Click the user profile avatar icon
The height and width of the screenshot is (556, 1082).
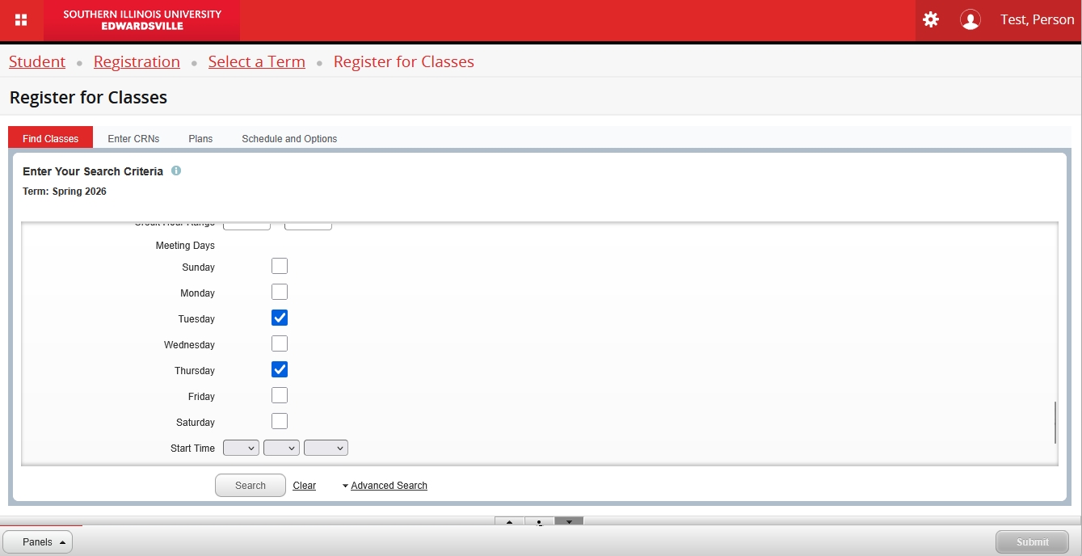970,20
